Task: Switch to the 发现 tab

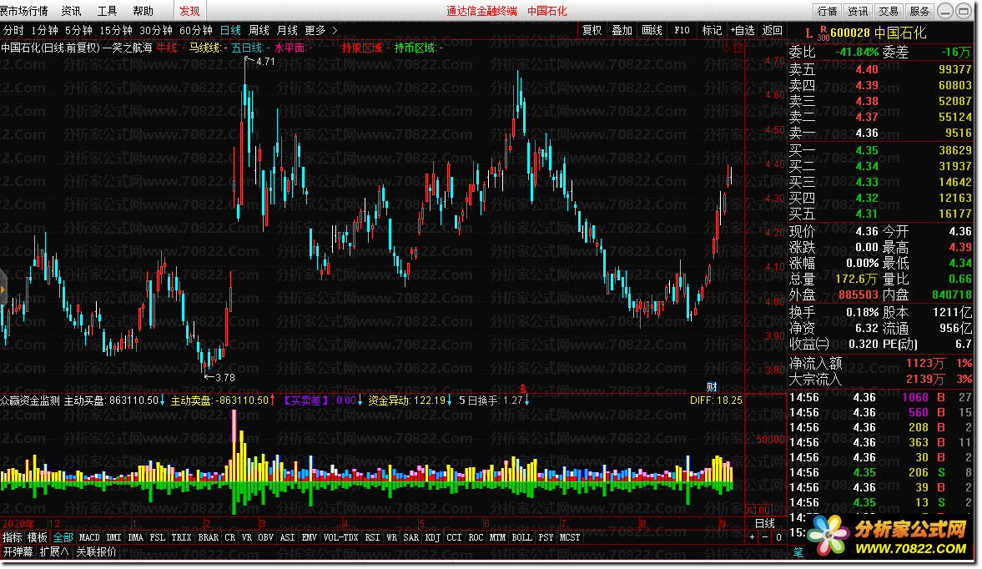Action: click(189, 12)
